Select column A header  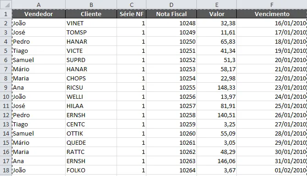(39, 5)
